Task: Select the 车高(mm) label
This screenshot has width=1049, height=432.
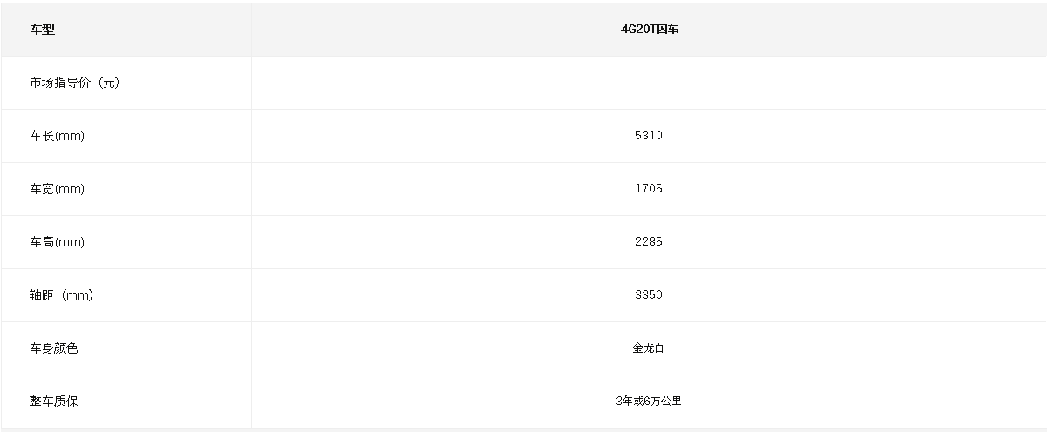Action: [57, 242]
